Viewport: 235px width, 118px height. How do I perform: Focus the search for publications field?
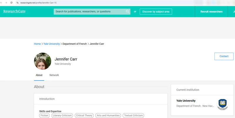(92, 11)
